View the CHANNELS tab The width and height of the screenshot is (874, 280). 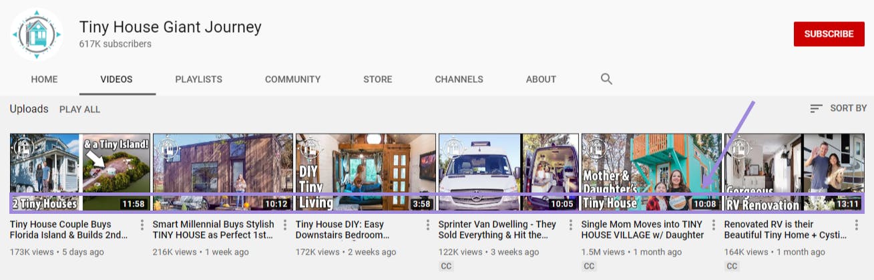point(459,79)
